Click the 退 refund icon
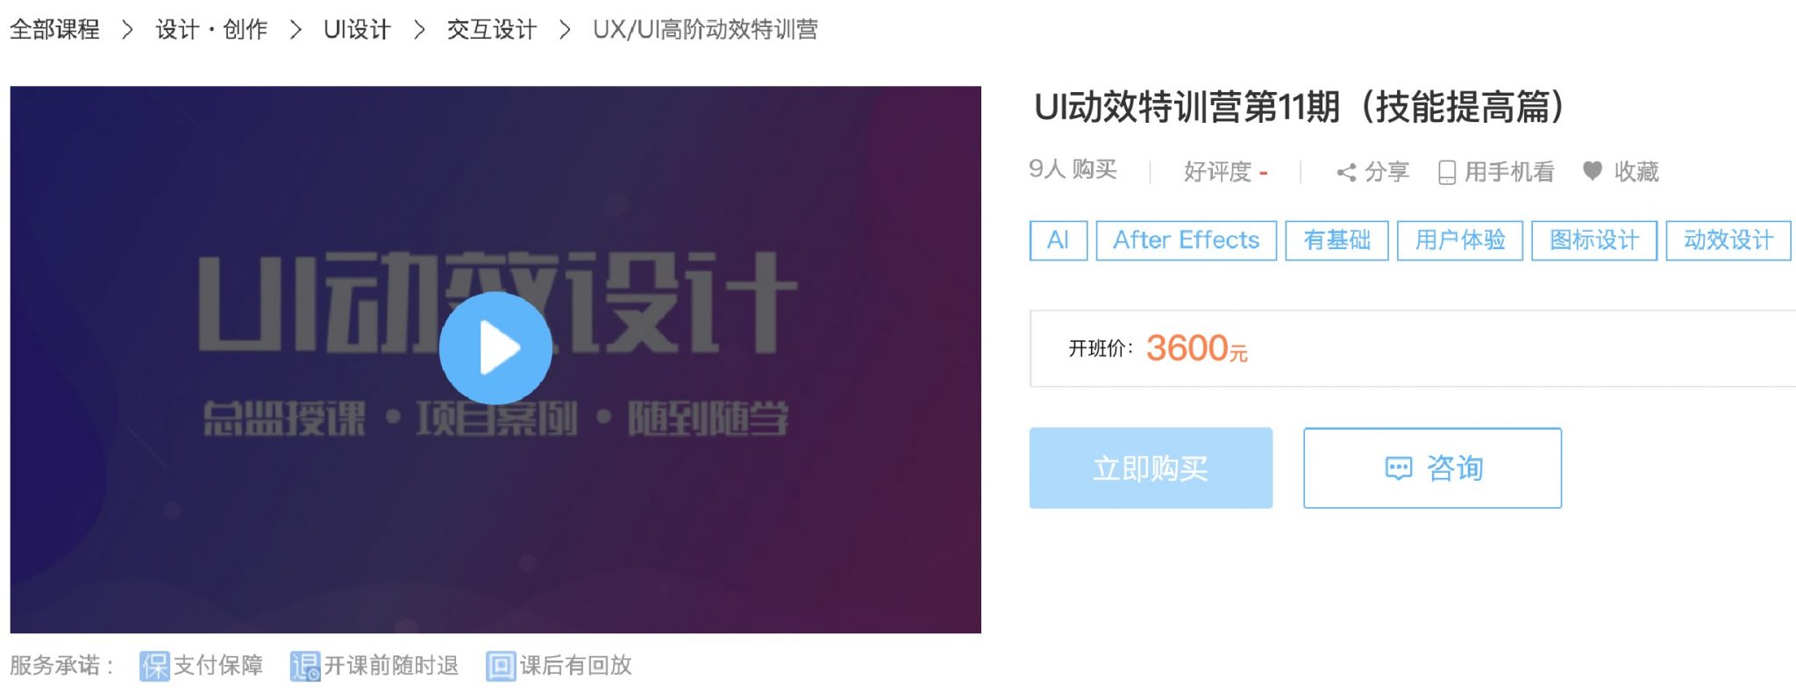 [305, 667]
